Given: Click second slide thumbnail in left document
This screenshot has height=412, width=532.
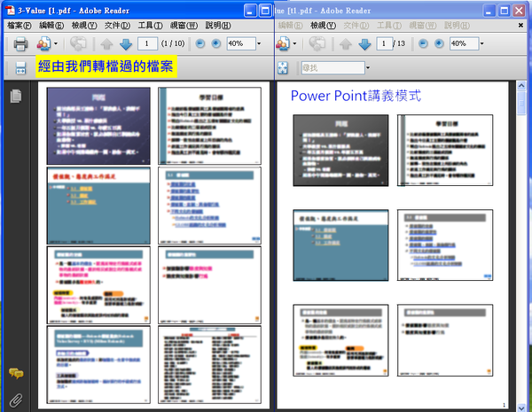Looking at the screenshot, I should pos(209,126).
